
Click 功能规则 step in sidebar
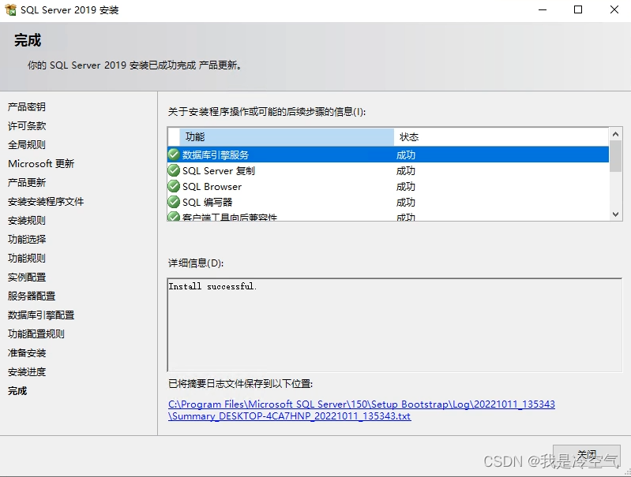(x=27, y=258)
